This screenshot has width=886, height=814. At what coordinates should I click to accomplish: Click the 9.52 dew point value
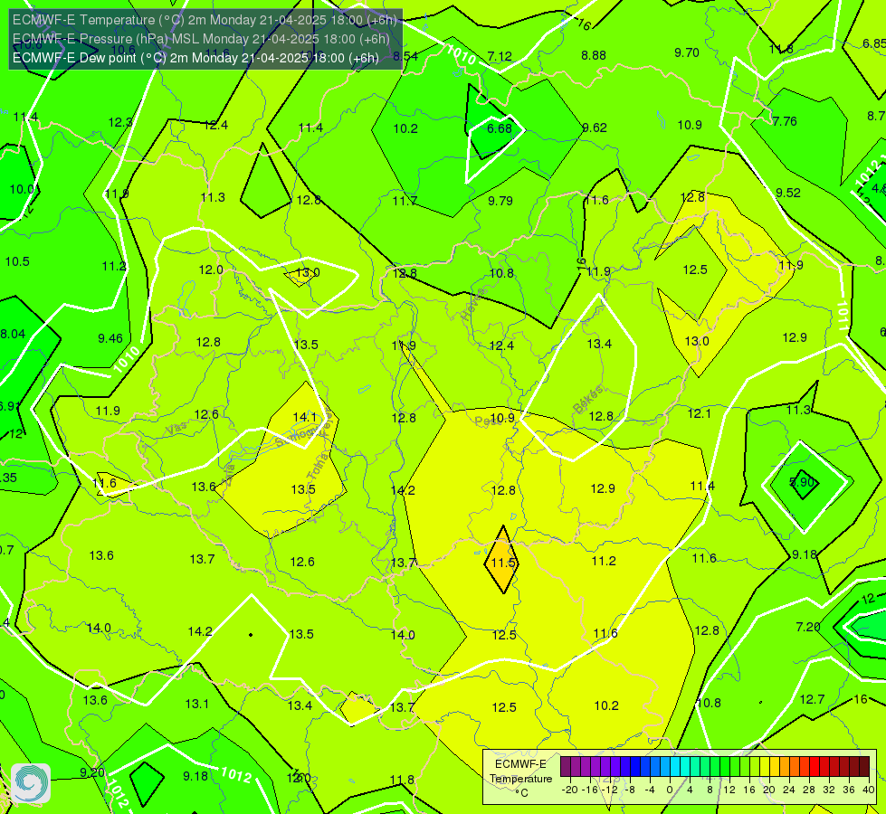coord(787,194)
